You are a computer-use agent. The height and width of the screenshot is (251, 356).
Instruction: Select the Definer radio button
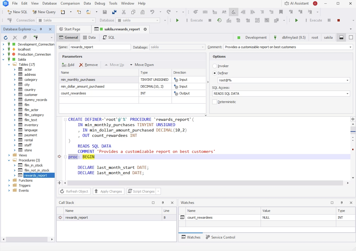(215, 73)
